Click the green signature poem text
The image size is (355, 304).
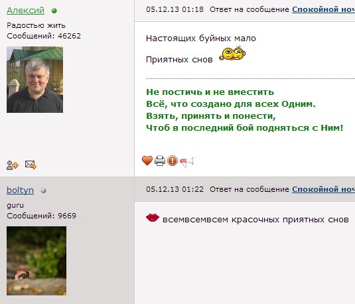(x=244, y=110)
